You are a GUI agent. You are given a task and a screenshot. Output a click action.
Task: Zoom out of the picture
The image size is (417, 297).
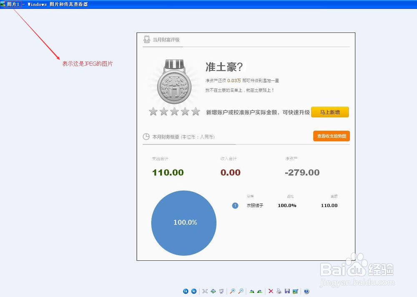click(241, 291)
